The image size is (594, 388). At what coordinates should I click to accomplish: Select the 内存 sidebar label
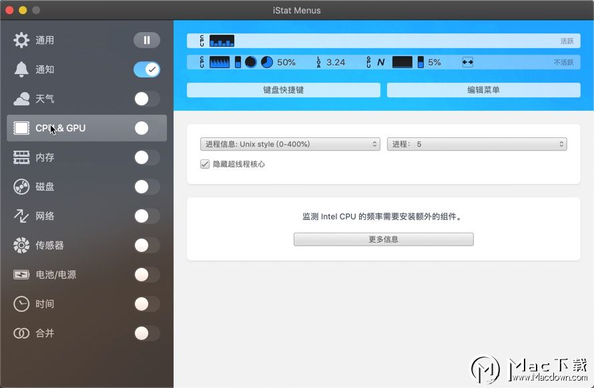click(45, 157)
